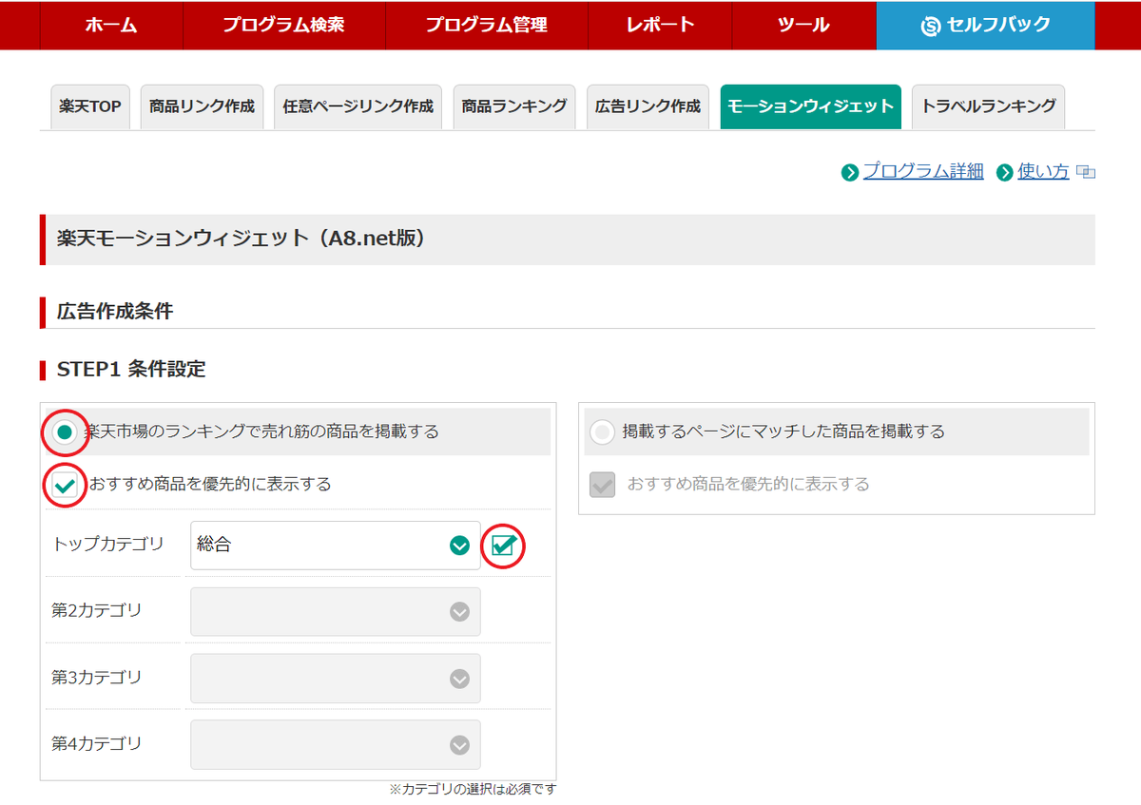Open the ツール menu
The image size is (1141, 805).
[x=803, y=25]
